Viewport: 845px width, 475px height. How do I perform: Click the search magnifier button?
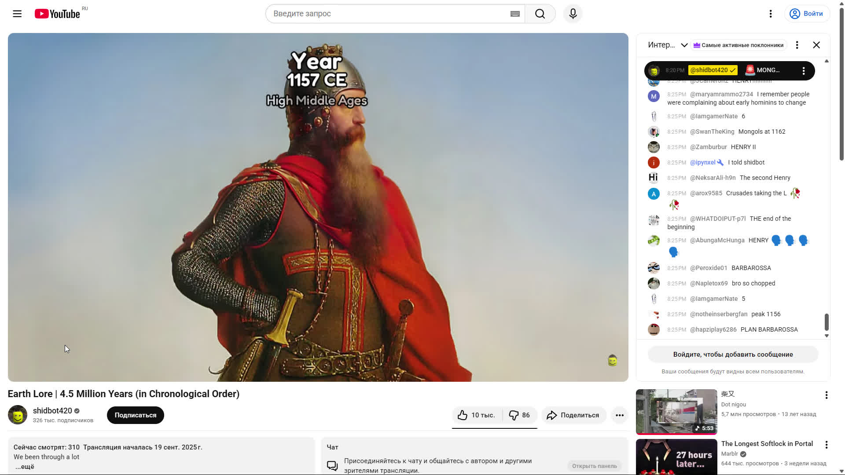(x=540, y=14)
